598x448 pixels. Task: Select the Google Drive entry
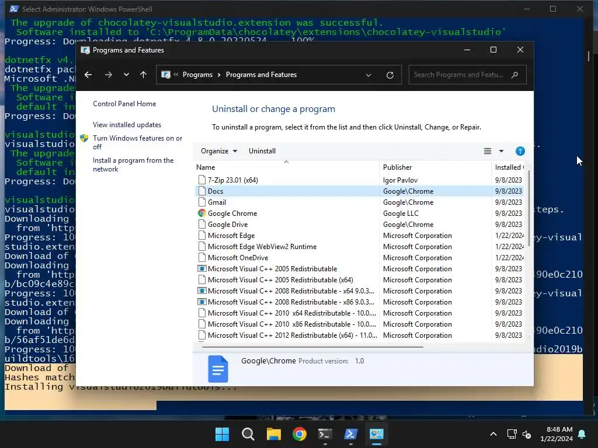(x=228, y=225)
